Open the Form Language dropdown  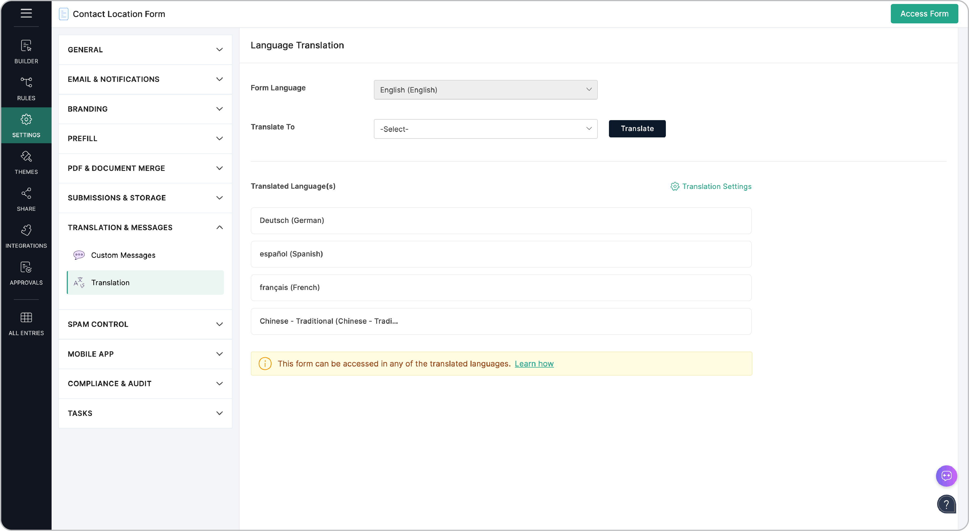[x=485, y=90]
